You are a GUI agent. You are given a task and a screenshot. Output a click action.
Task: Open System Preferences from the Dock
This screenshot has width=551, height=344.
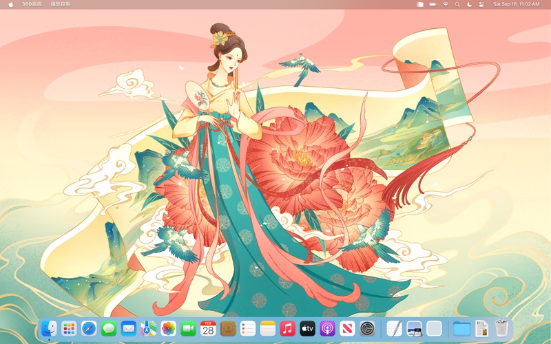[367, 329]
